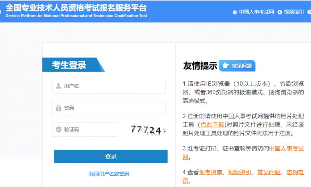The height and width of the screenshot is (187, 311).
Task: Click the 友情提示 heading
Action: [x=200, y=66]
